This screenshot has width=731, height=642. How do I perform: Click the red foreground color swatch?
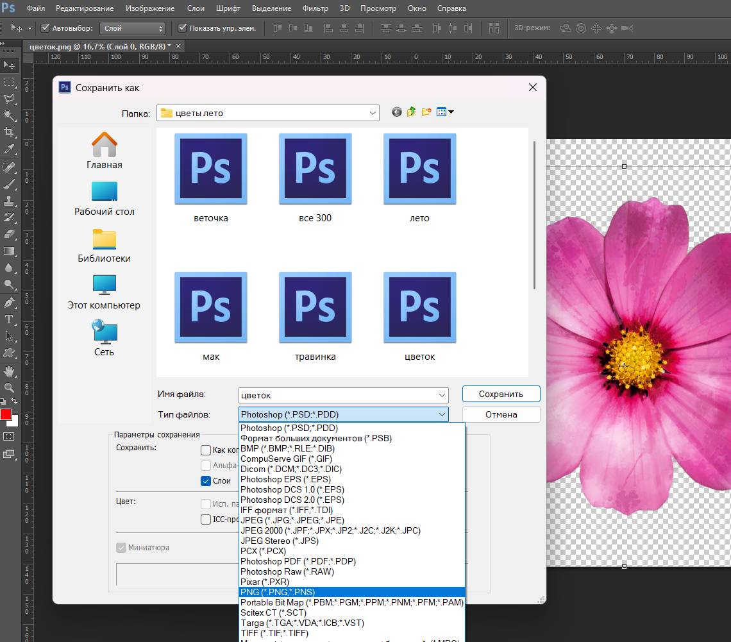(6, 414)
